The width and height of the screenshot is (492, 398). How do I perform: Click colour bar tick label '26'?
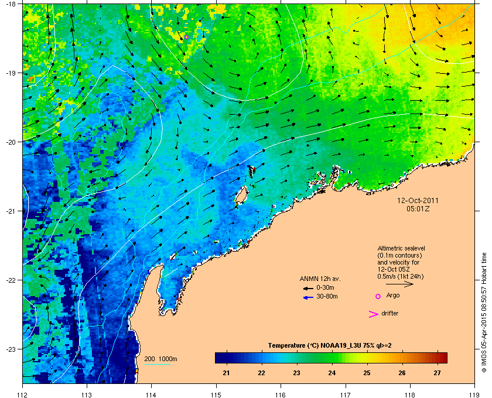click(402, 373)
